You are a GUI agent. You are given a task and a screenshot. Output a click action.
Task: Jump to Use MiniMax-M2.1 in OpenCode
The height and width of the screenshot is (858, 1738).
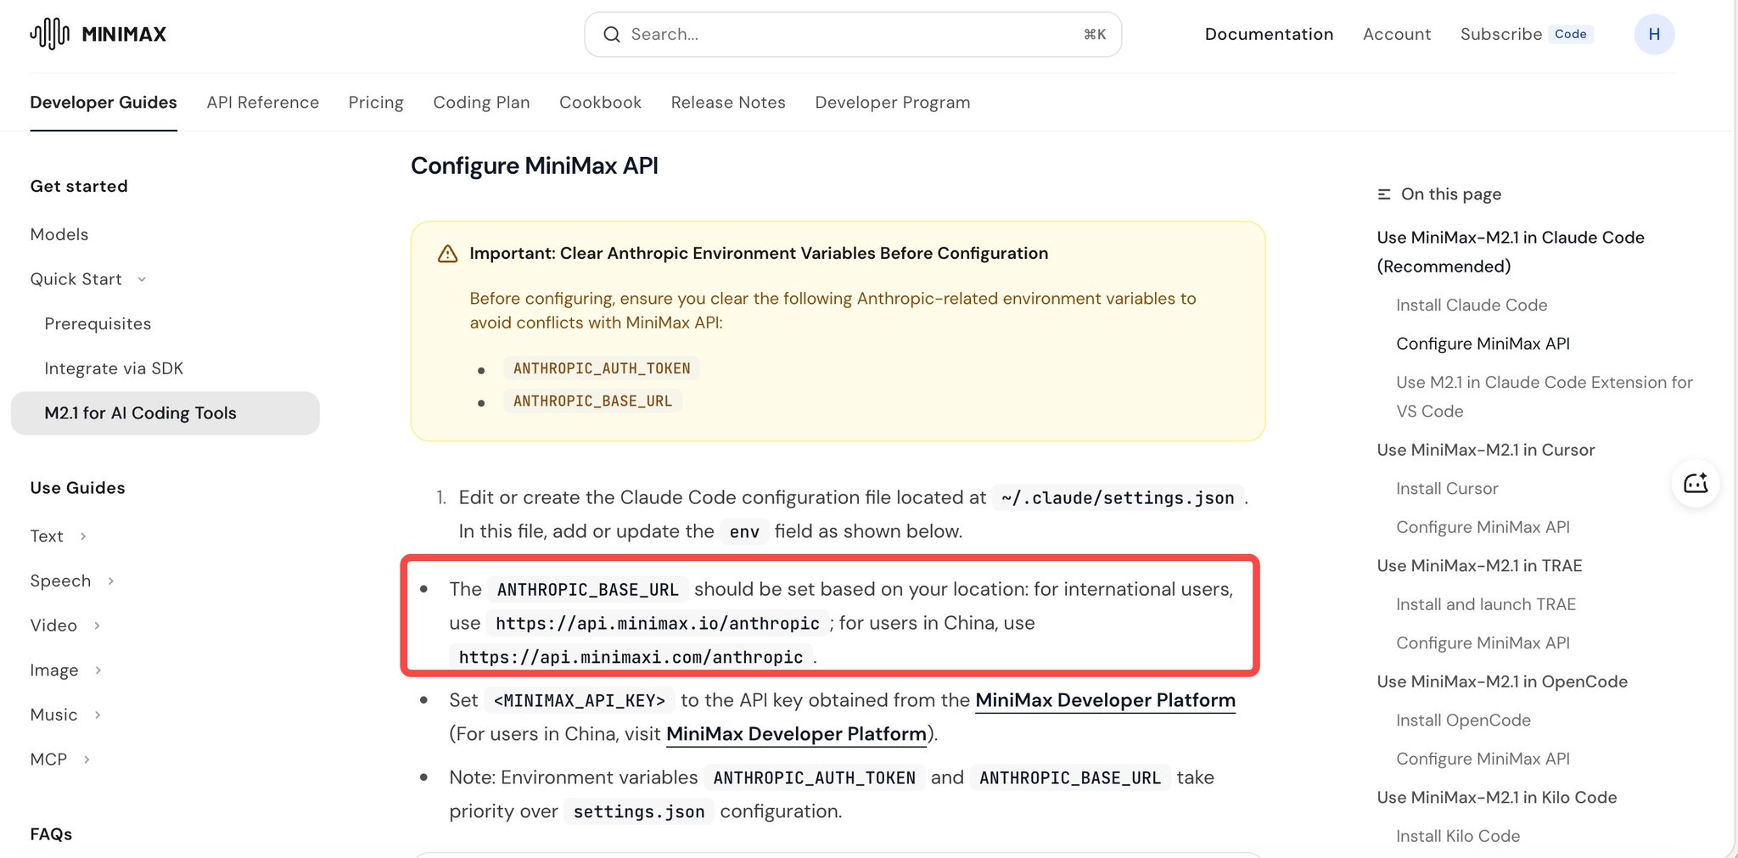[x=1502, y=681]
